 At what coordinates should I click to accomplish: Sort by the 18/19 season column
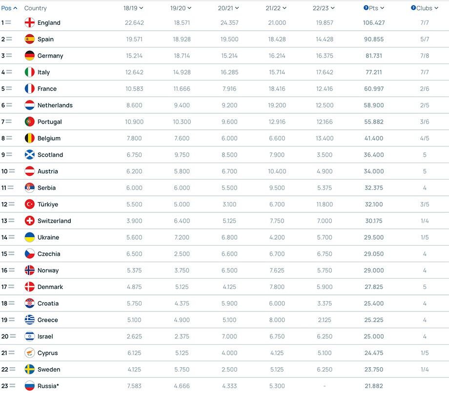click(x=133, y=8)
